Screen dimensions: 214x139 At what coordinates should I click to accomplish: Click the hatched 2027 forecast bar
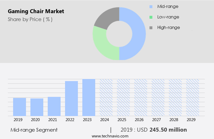coord(158,97)
